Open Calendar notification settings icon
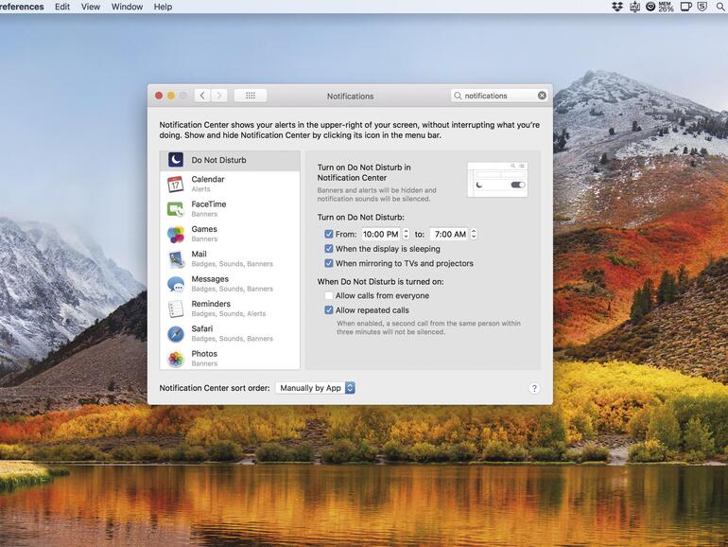The width and height of the screenshot is (728, 547). pos(176,185)
